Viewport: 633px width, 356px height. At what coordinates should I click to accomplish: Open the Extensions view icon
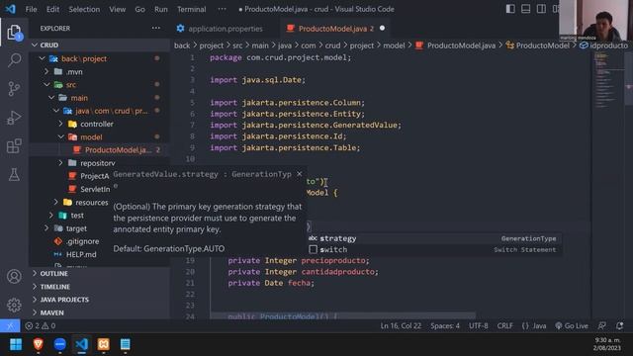click(14, 146)
